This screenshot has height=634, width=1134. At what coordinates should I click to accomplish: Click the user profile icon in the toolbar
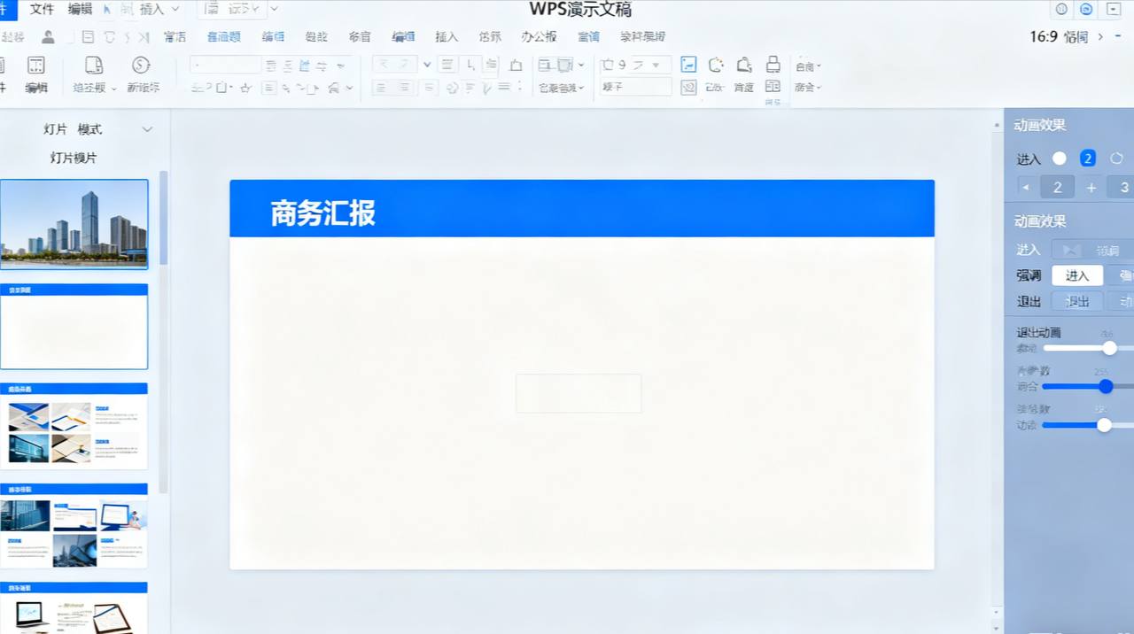click(48, 37)
